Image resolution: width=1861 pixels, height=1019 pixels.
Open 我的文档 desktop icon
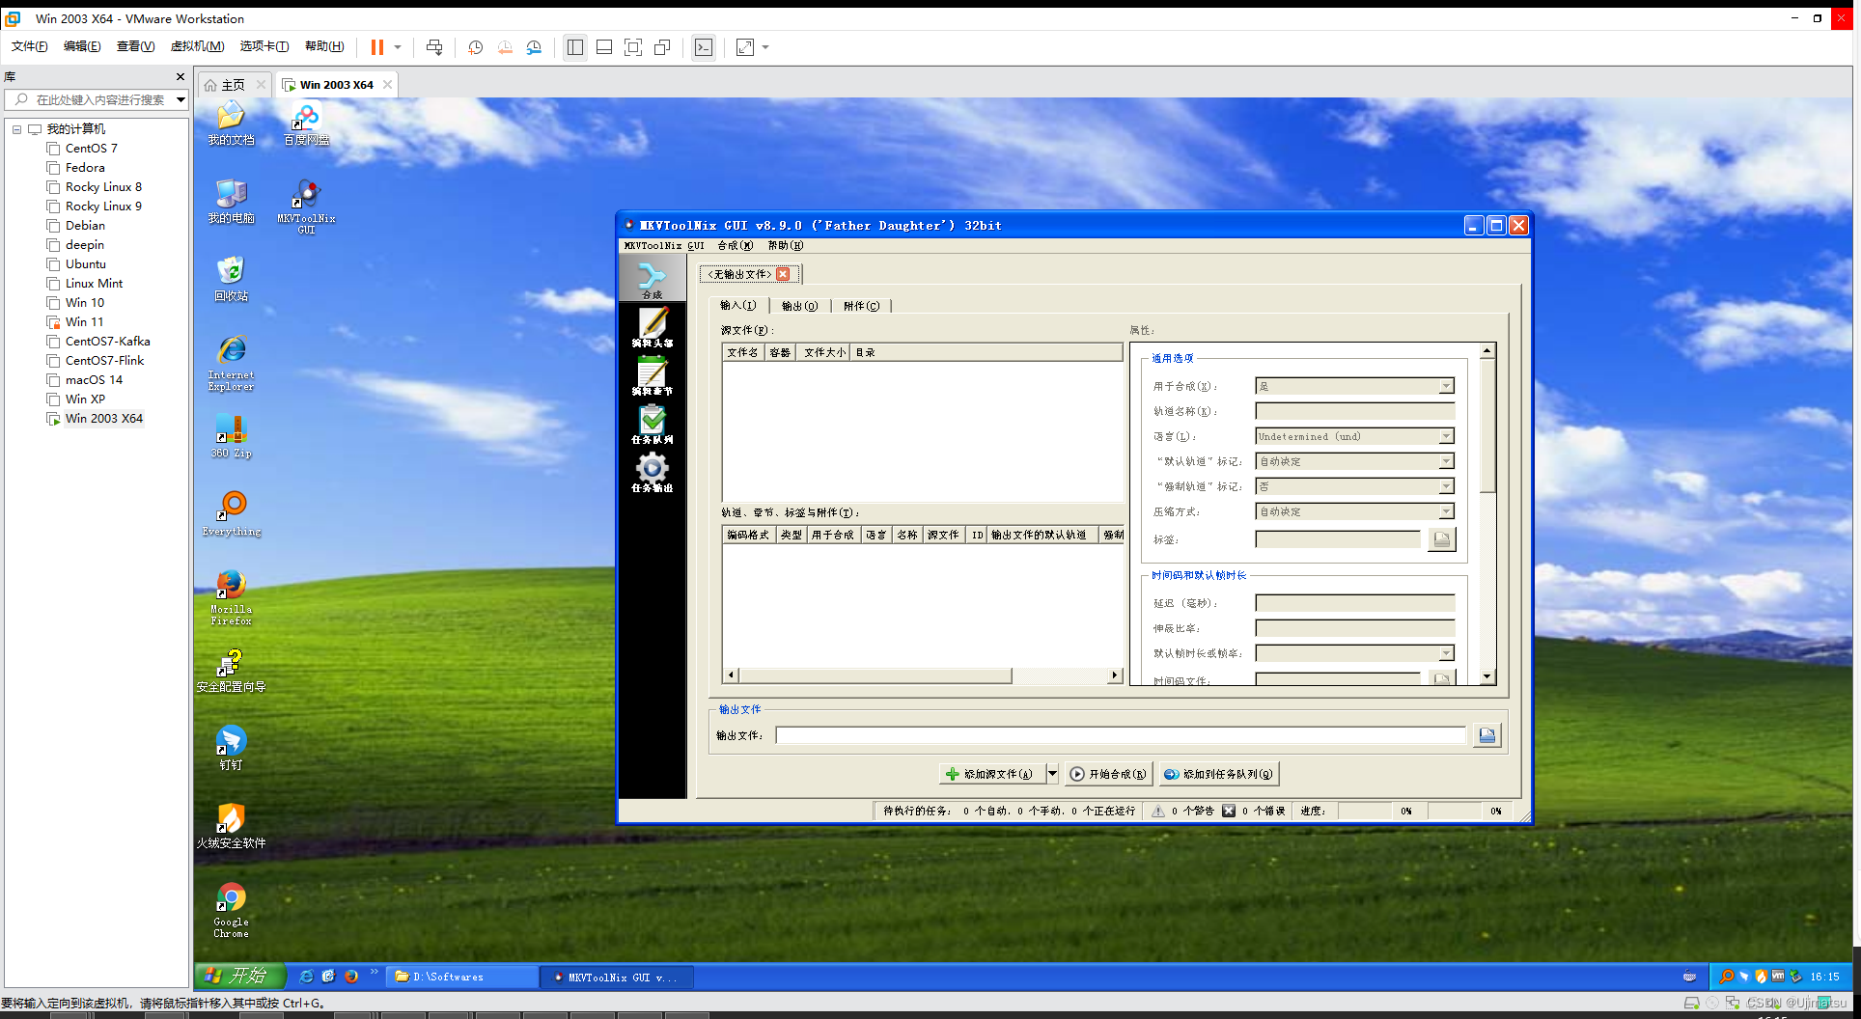click(x=231, y=124)
